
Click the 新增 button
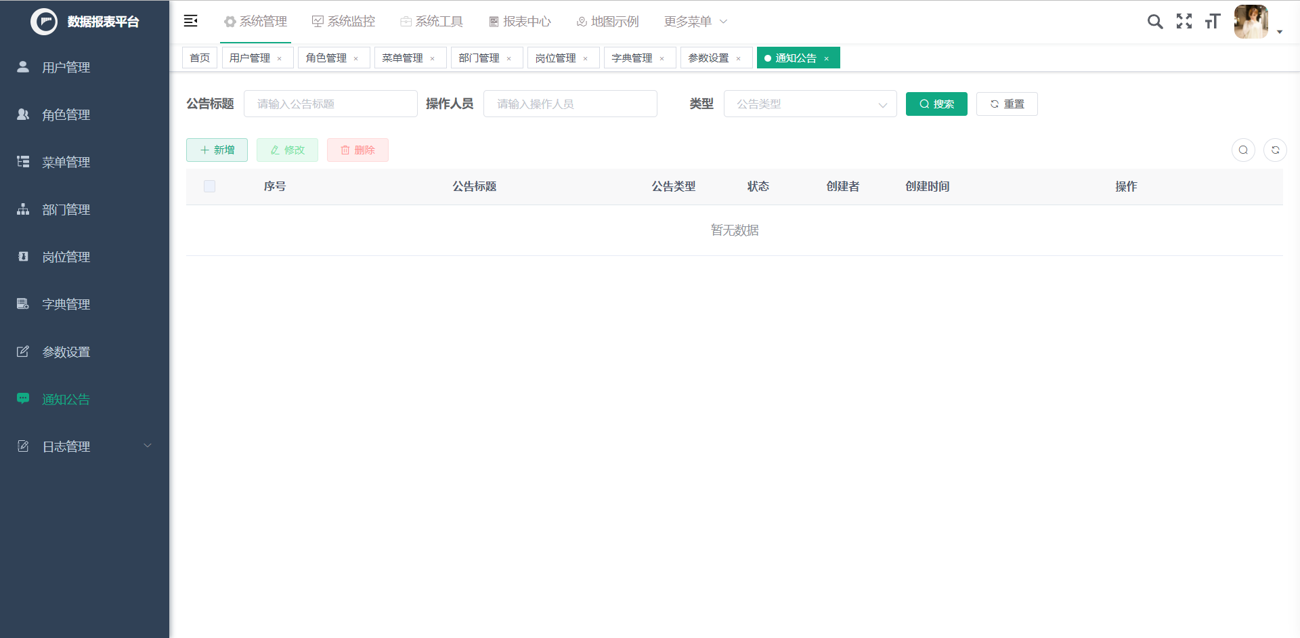(x=217, y=150)
